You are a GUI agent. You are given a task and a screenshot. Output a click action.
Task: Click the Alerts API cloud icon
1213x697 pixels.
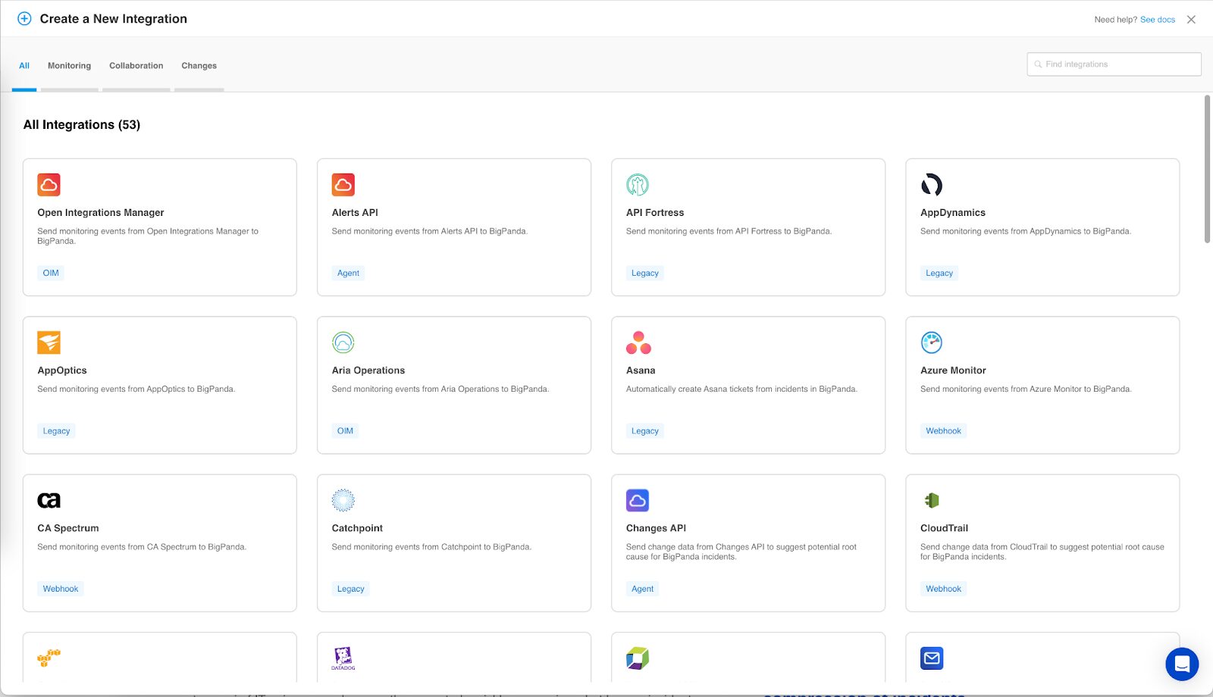coord(343,185)
